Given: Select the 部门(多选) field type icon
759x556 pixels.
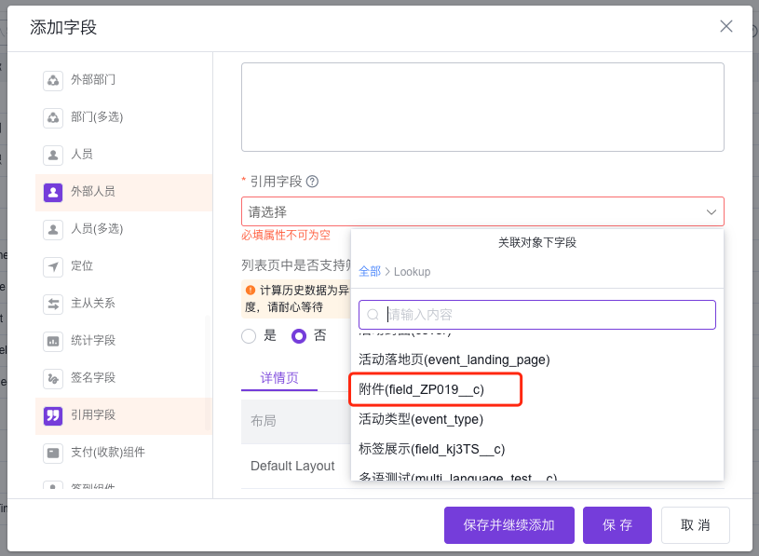Looking at the screenshot, I should (53, 117).
